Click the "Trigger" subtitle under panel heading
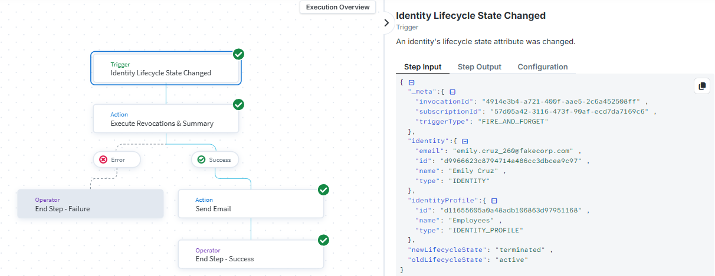The width and height of the screenshot is (715, 276). [x=407, y=27]
